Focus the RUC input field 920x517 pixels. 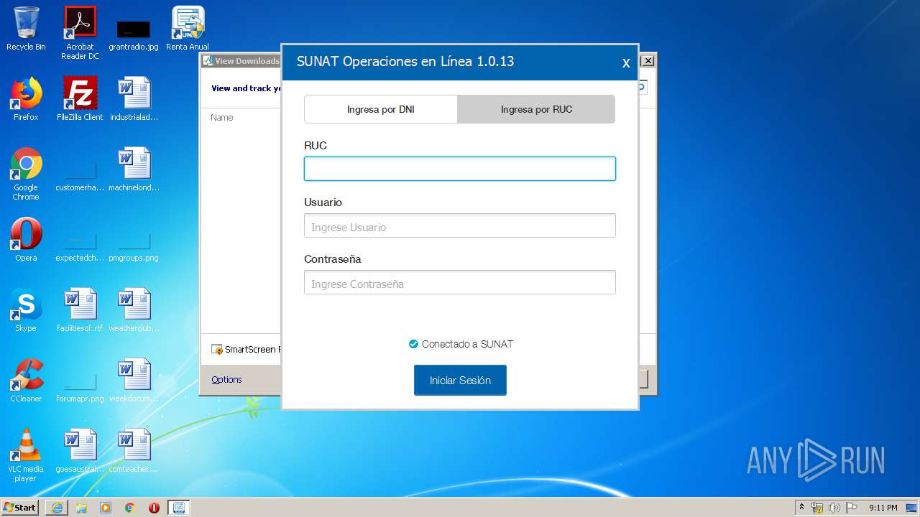click(x=460, y=169)
